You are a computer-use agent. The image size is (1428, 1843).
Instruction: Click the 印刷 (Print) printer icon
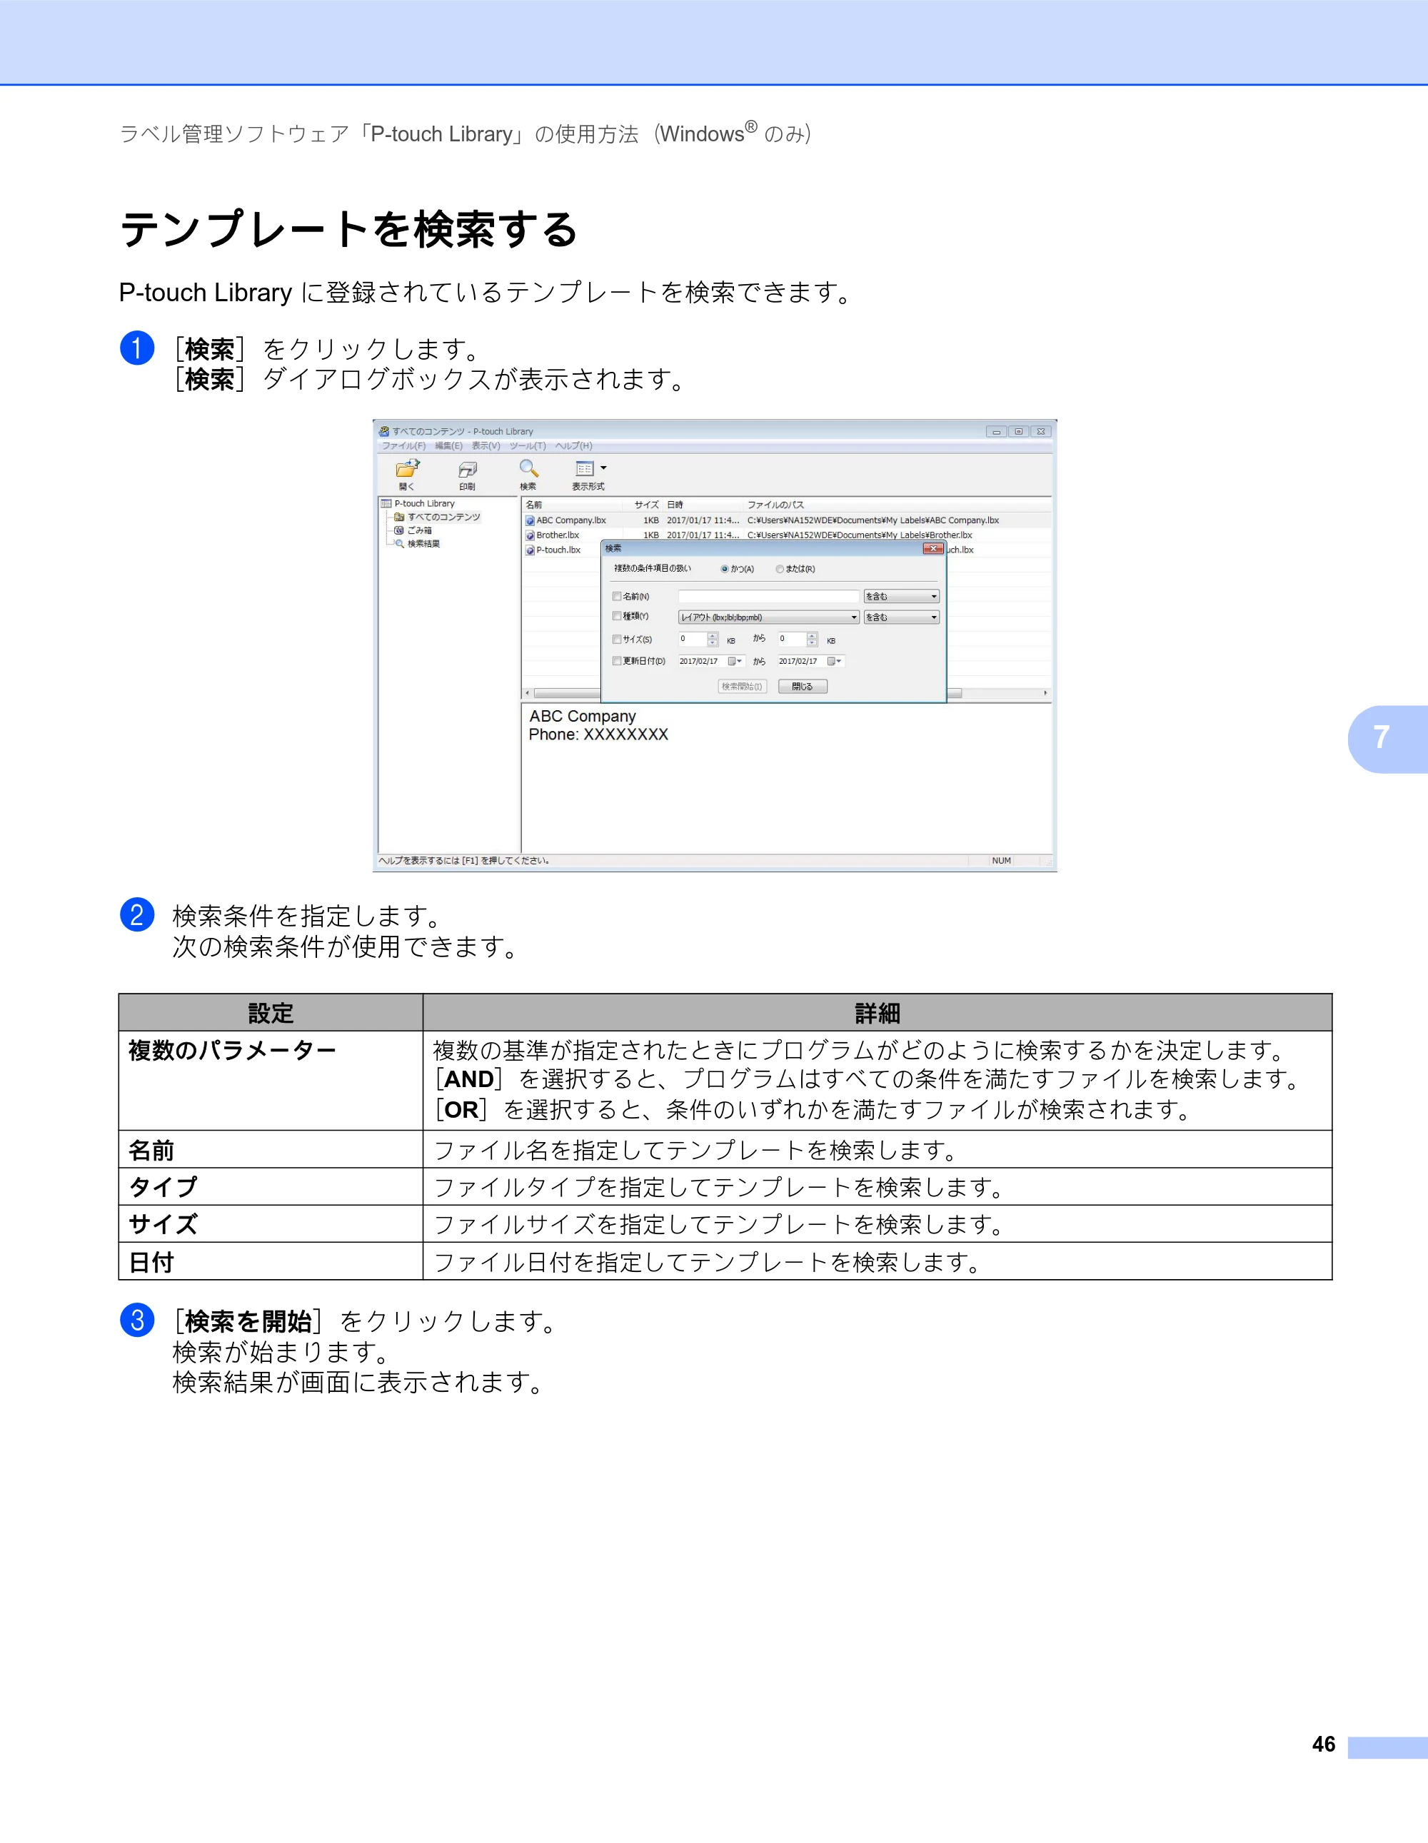468,469
